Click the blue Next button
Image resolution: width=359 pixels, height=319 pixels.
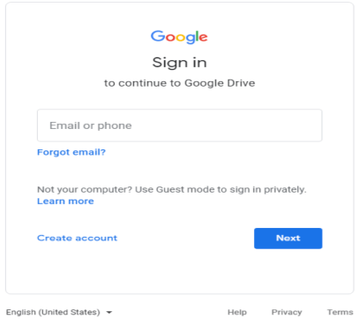click(288, 239)
